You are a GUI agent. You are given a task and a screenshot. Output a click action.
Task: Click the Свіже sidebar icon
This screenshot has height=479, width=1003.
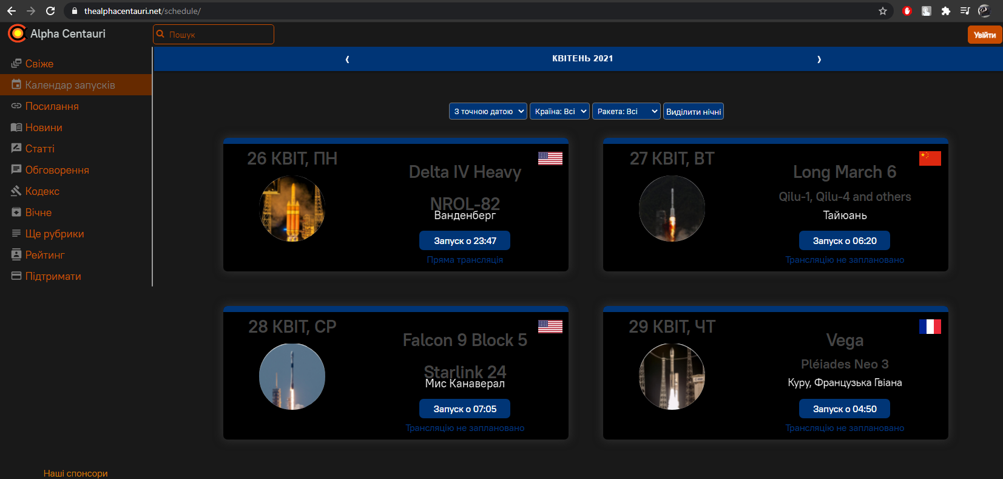[x=16, y=64]
